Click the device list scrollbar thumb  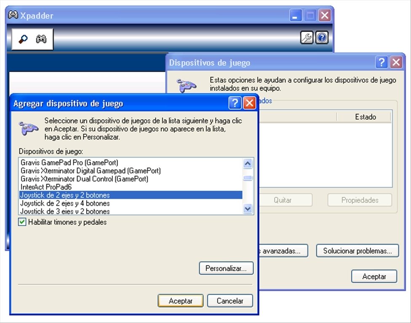(x=248, y=178)
